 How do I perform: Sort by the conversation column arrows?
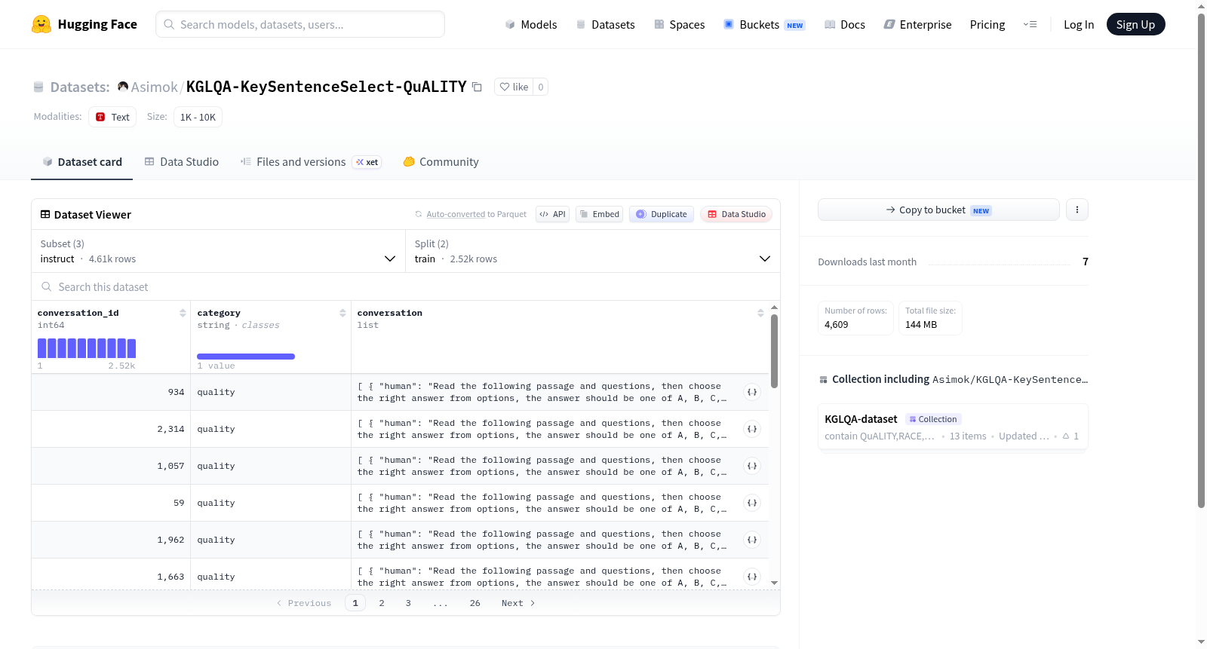point(760,313)
